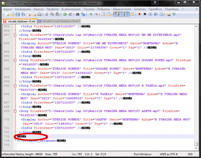Click the closing VirtualDJ_Database tag text
201x158 pixels.
click(x=37, y=141)
